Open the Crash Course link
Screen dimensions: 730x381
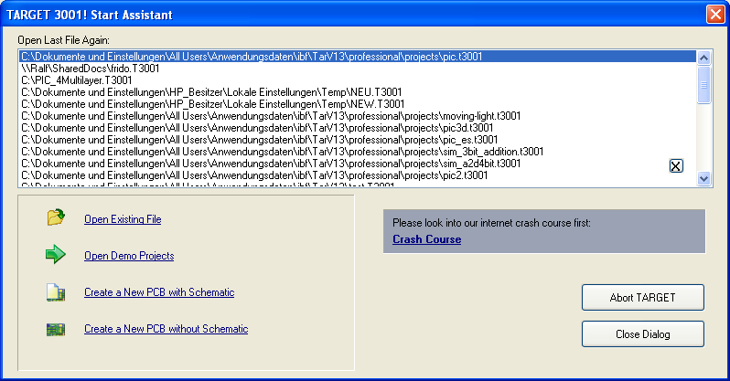click(426, 239)
